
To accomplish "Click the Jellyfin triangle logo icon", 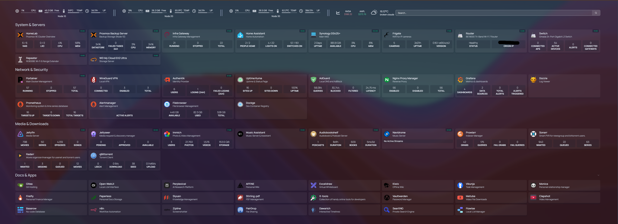I will pyautogui.click(x=20, y=134).
